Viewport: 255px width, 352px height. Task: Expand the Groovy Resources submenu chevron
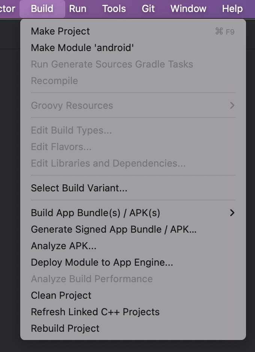pos(232,105)
